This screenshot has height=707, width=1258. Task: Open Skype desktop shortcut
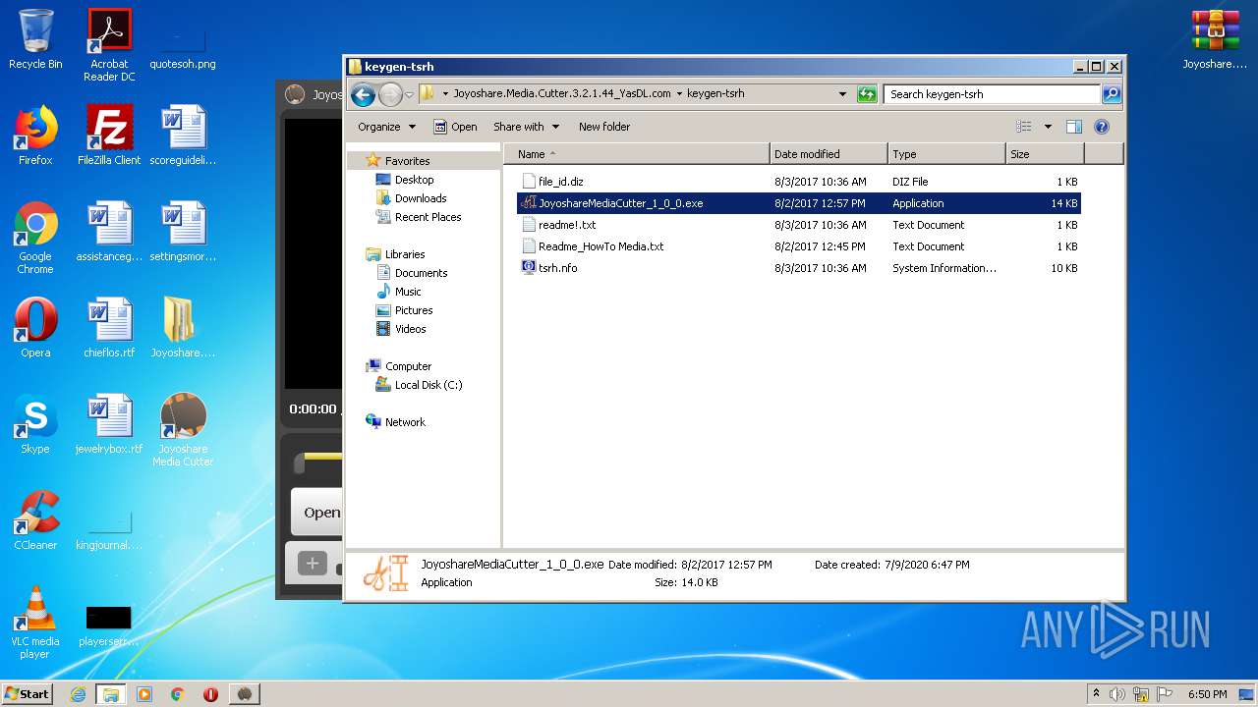[x=35, y=423]
